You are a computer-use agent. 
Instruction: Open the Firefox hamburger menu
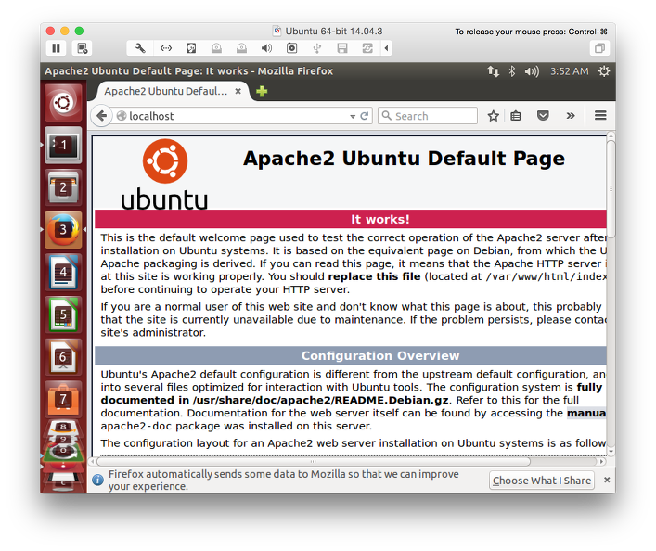pyautogui.click(x=600, y=115)
